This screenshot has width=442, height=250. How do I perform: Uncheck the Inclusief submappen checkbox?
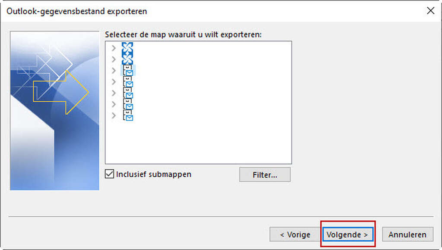coord(109,174)
